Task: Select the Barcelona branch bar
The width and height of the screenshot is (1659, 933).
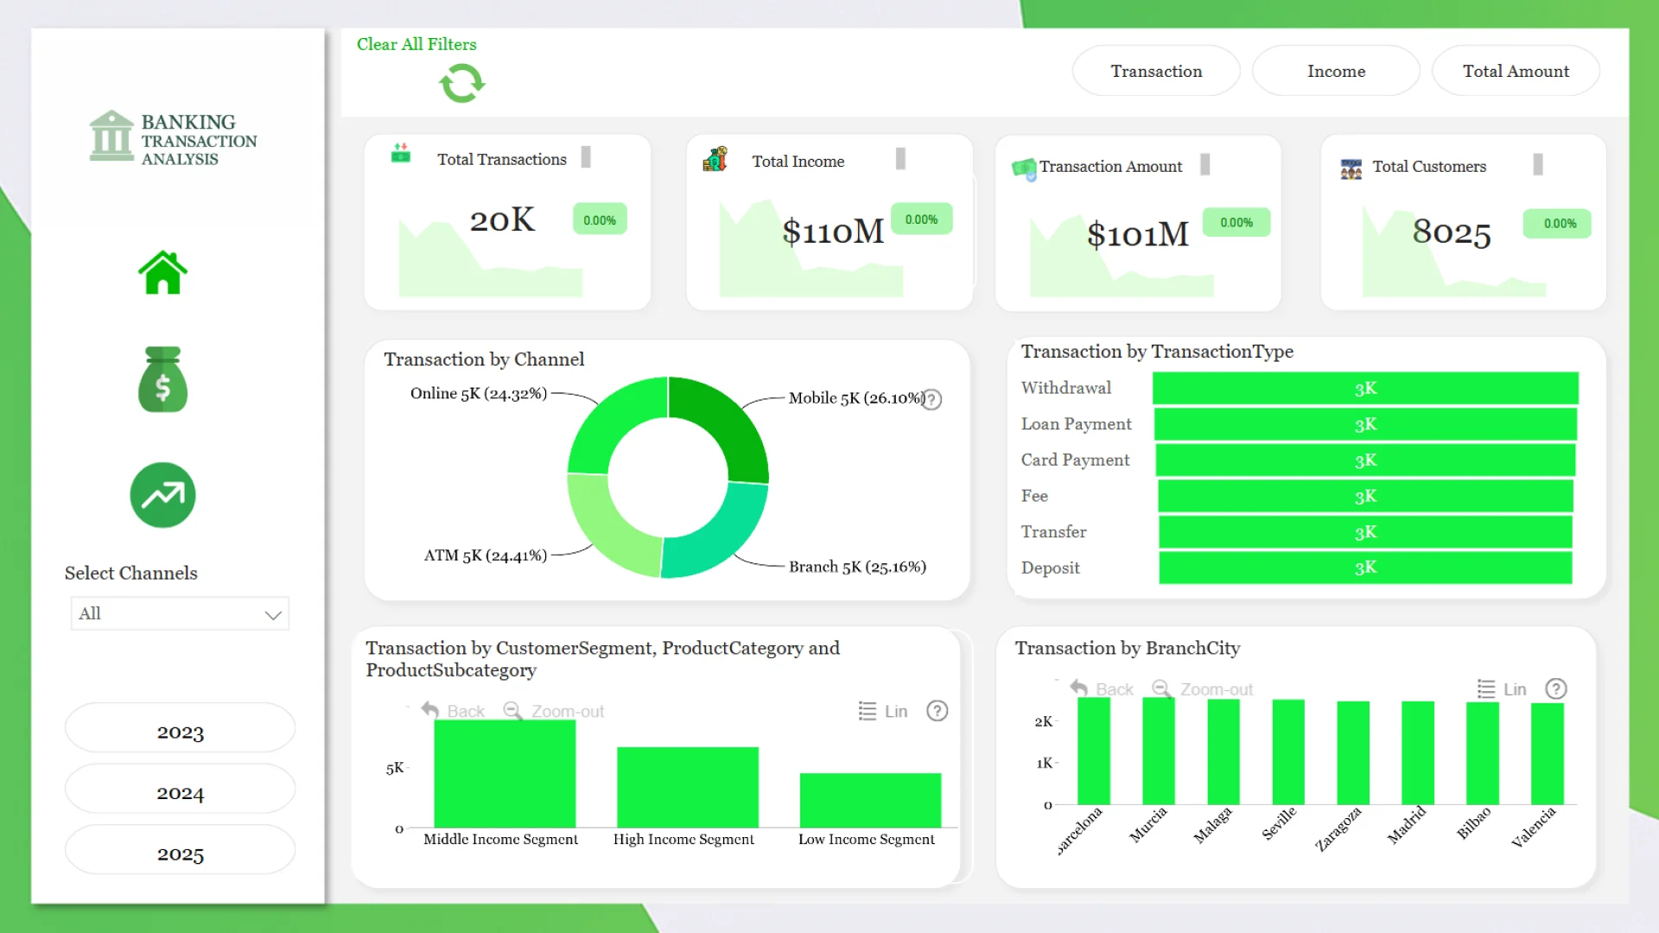Action: 1094,751
